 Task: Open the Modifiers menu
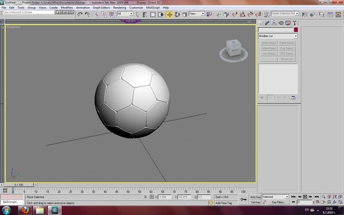(x=67, y=7)
